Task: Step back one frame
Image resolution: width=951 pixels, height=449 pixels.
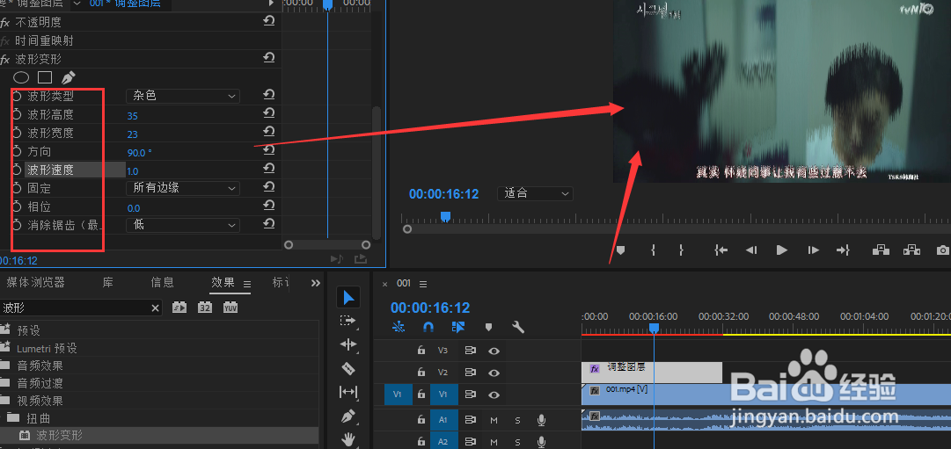Action: [751, 250]
